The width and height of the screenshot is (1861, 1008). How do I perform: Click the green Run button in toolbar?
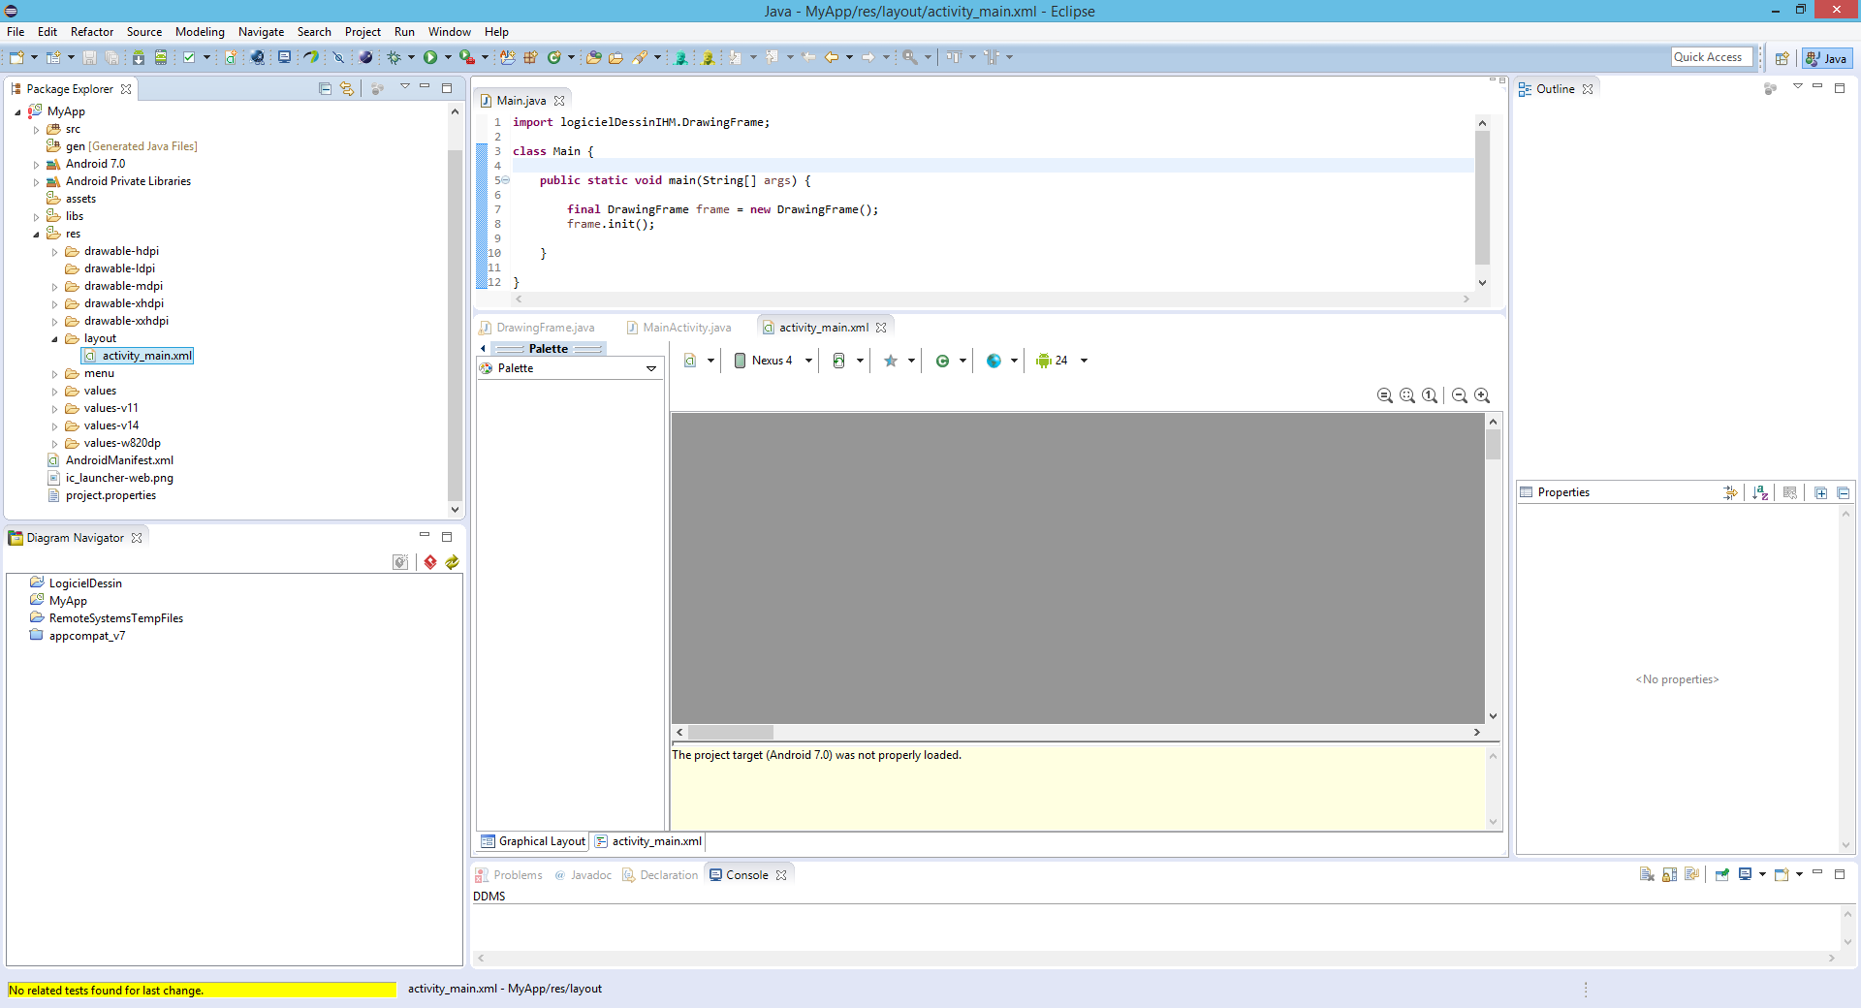point(430,58)
